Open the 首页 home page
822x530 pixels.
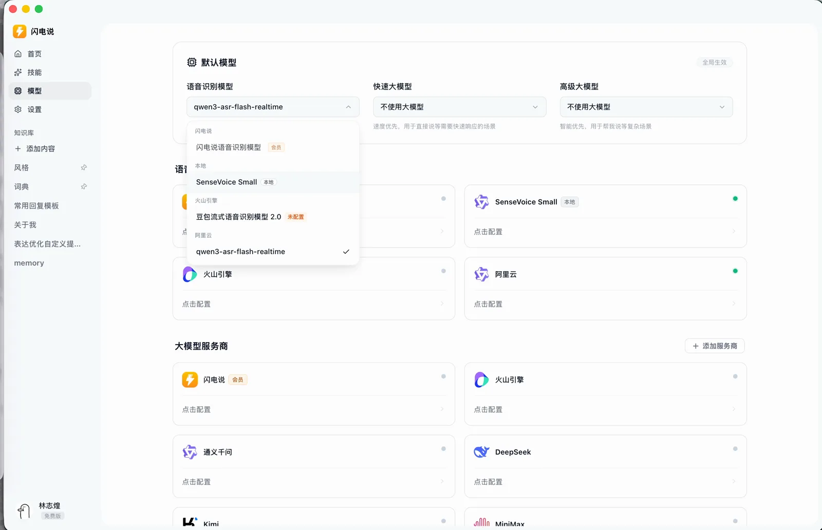pyautogui.click(x=50, y=54)
